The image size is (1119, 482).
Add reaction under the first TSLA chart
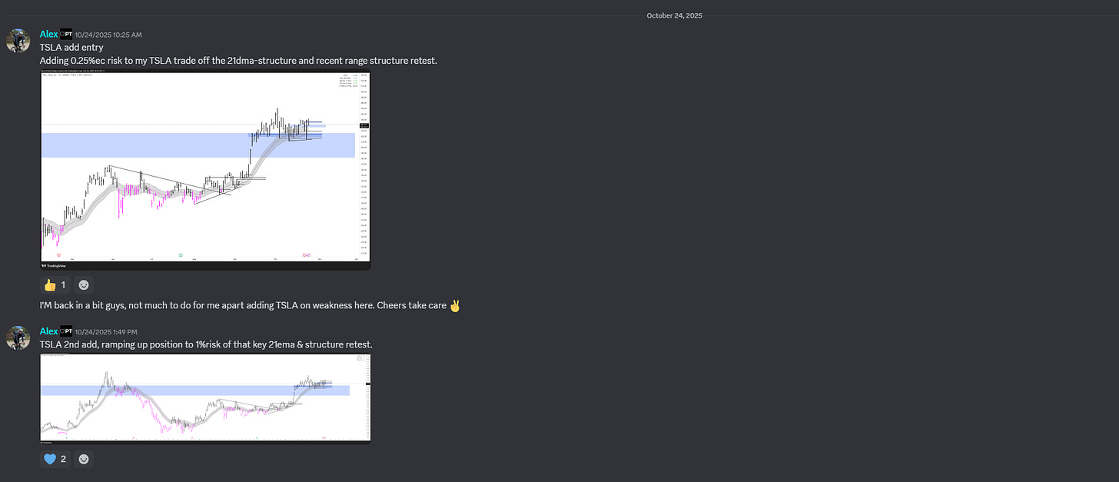[x=84, y=285]
